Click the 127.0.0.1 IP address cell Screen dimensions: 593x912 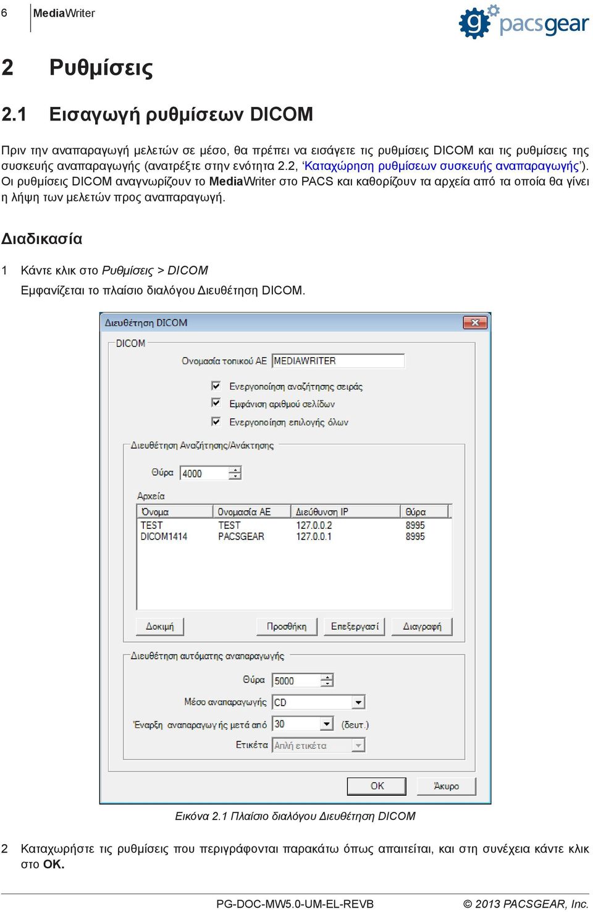pos(314,536)
